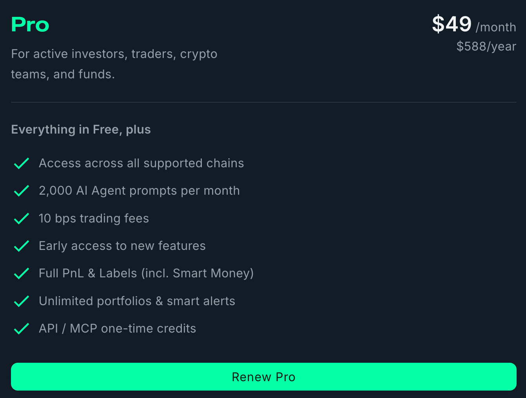This screenshot has height=398, width=526.
Task: Click "Access across all supported chains" text
Action: 141,163
